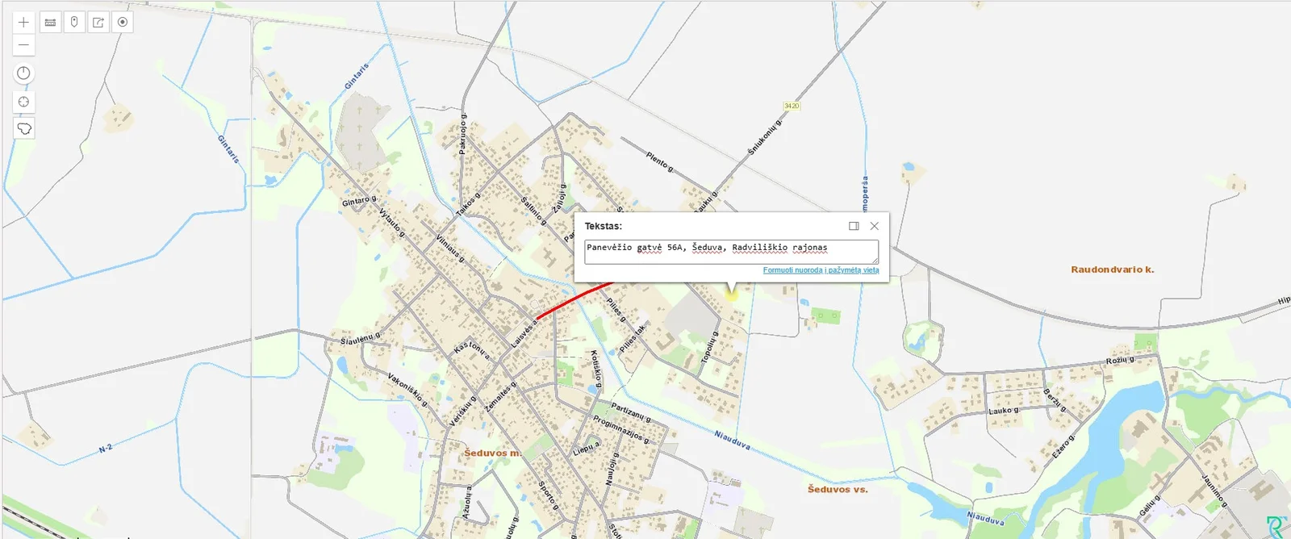Click the 'Kaštonų a.' street label
Image resolution: width=1291 pixels, height=539 pixels.
click(x=472, y=348)
